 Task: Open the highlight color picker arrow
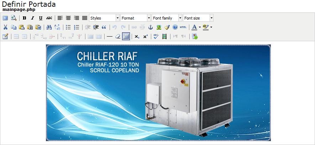coord(211,27)
